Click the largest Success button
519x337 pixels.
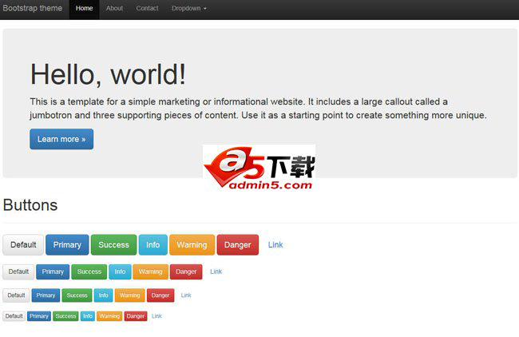(113, 245)
